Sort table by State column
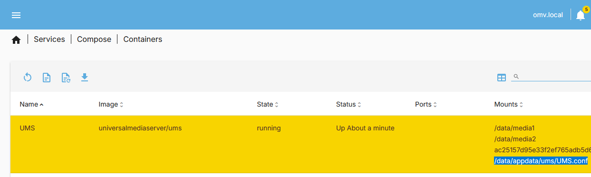Viewport: 591px width, 177px height. (268, 104)
